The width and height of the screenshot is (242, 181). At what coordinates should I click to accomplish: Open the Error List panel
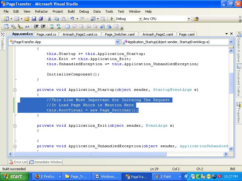pos(18,162)
